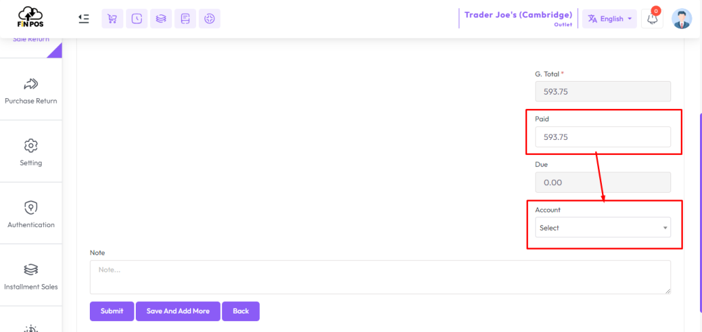Click the Note label text

pos(97,252)
